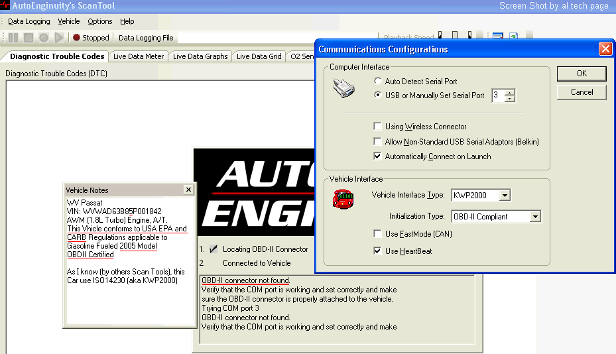The image size is (616, 354).
Task: Click the play button in logging toolbar
Action: 59,38
